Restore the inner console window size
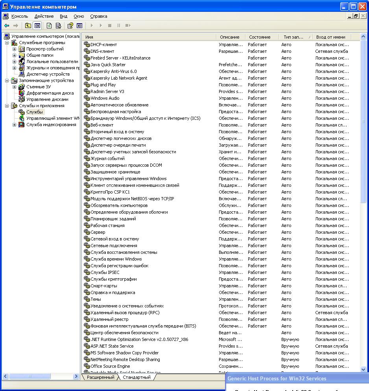The image size is (369, 391). (x=356, y=16)
